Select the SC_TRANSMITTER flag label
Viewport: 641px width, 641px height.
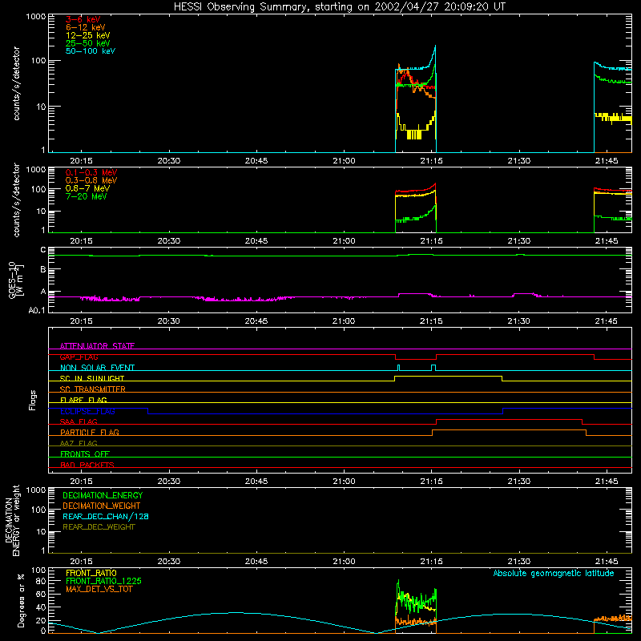click(x=92, y=389)
